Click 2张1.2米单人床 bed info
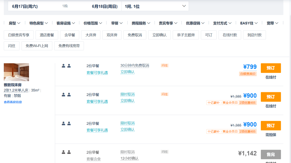The image size is (291, 163). [x=16, y=90]
